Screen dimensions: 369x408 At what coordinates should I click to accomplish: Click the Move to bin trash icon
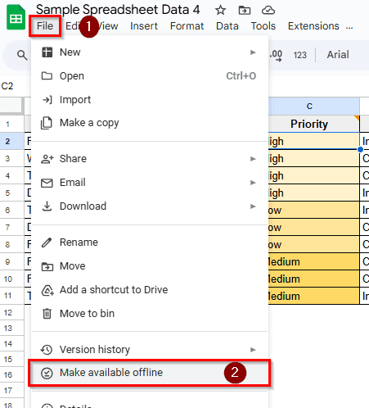tap(47, 314)
